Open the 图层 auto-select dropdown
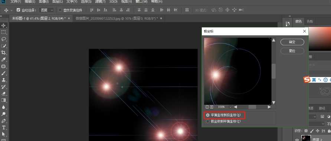Screen dimensions: 331x141 pos(47,10)
